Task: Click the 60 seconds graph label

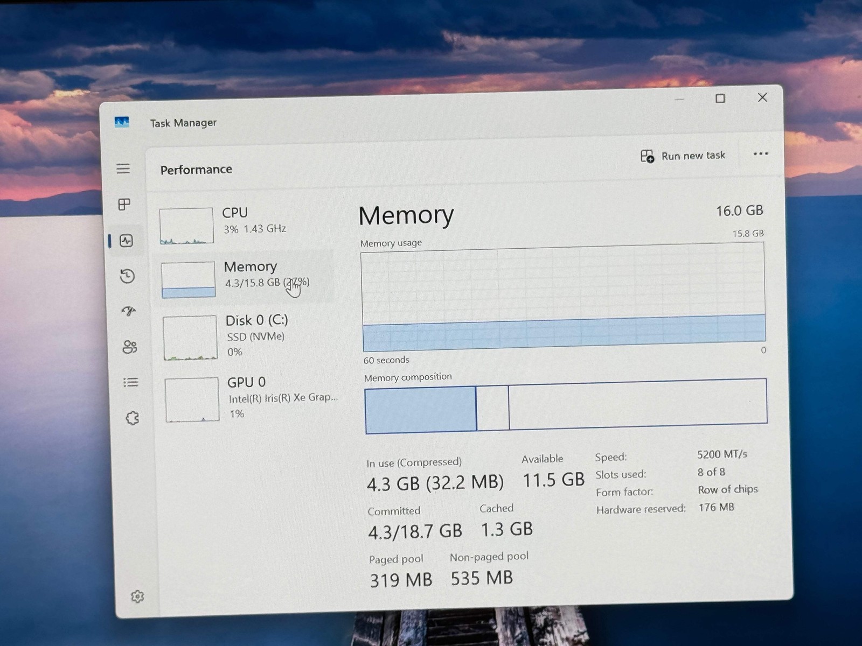Action: [x=386, y=360]
